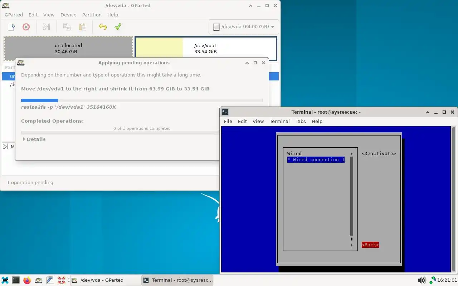
Task: Click the Terminal window vertical scrollbar
Action: 454,199
